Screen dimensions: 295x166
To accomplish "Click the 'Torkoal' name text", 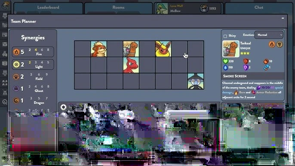I will [x=246, y=43].
